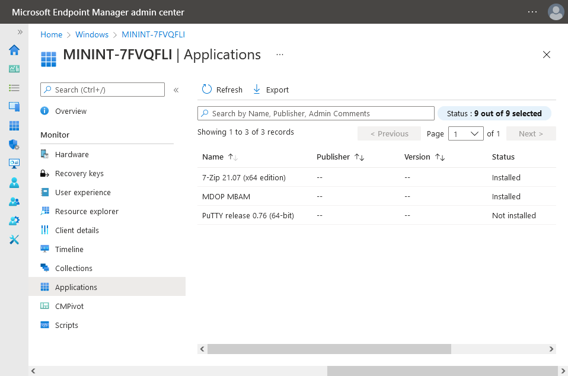Image resolution: width=568 pixels, height=376 pixels.
Task: Open the Page number dropdown
Action: 466,133
